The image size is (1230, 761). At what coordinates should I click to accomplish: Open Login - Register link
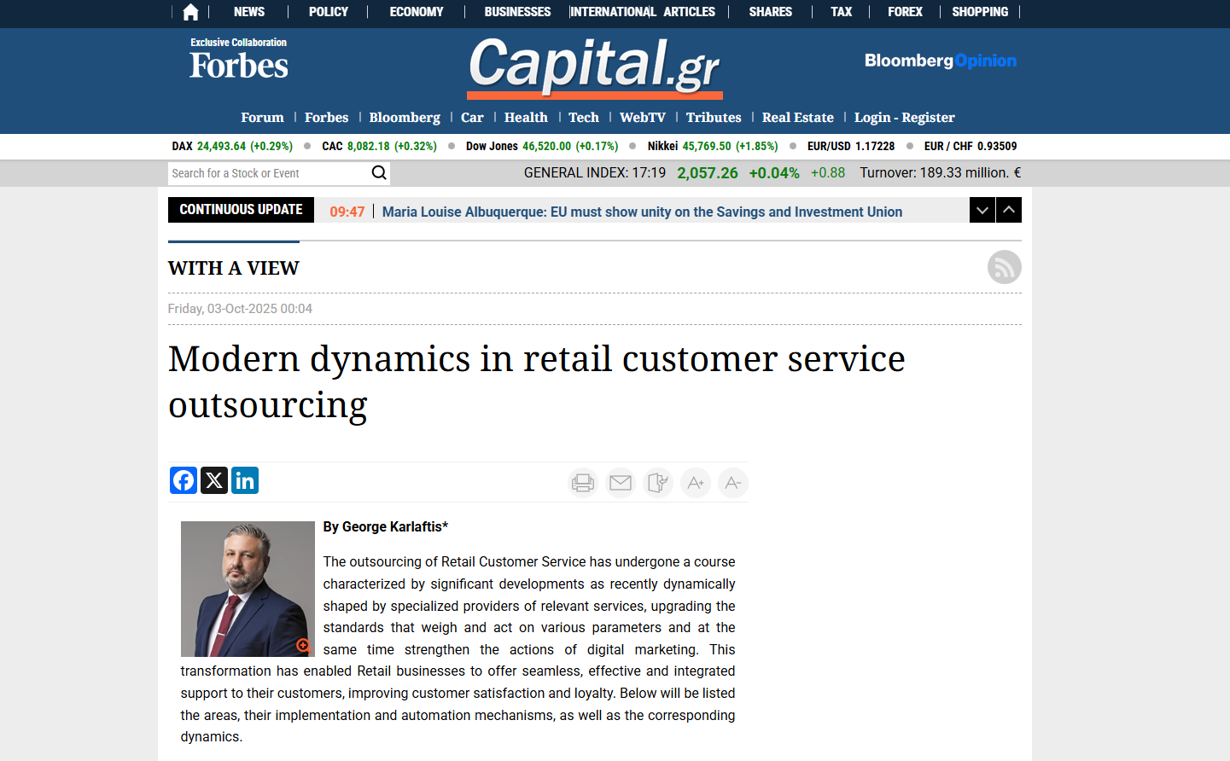pos(904,118)
